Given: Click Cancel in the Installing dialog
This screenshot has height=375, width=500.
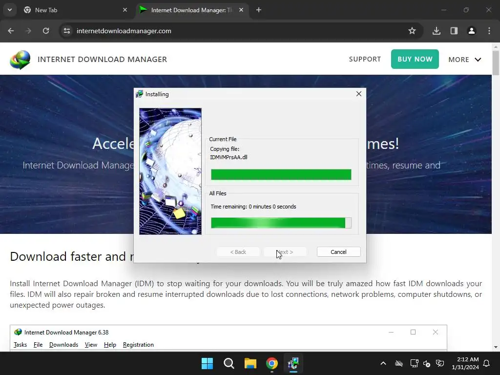Looking at the screenshot, I should [339, 252].
